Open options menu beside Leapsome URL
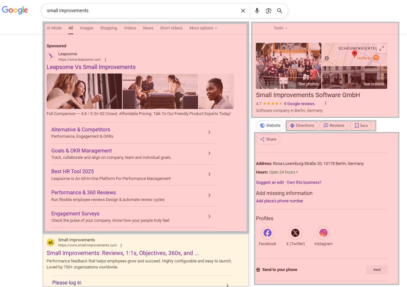The image size is (407, 287). click(x=105, y=60)
